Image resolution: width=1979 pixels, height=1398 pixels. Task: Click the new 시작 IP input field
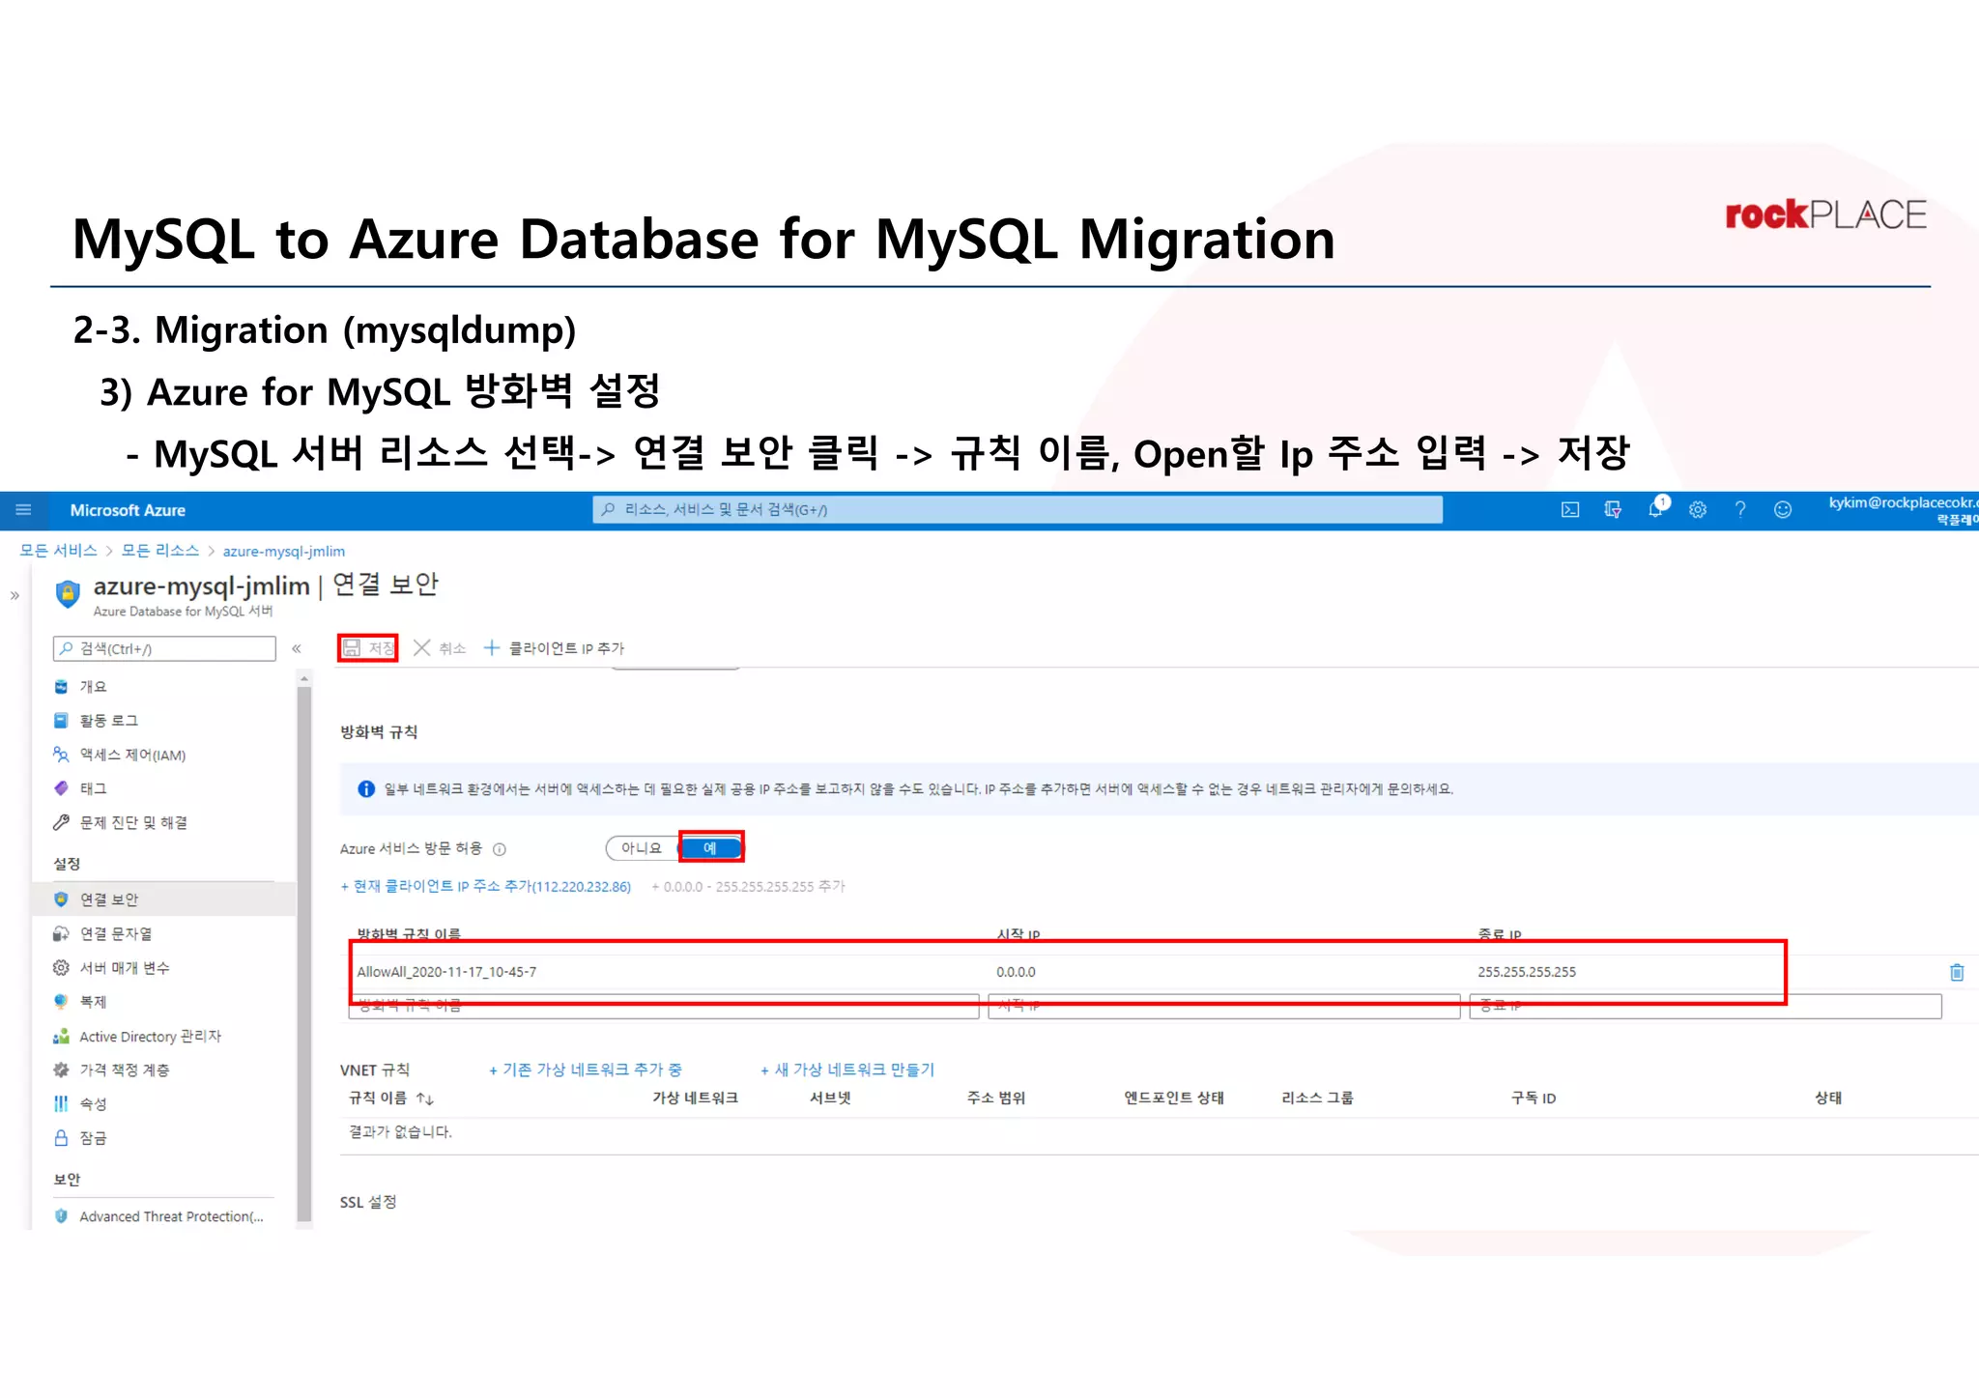(1224, 1006)
